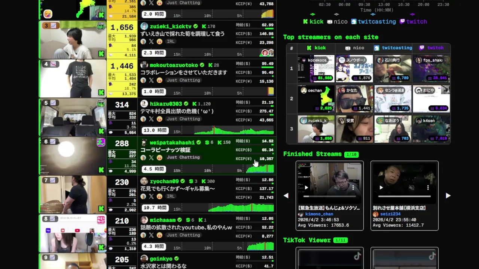The image size is (479, 269).
Task: Play the seiz1234 finished stream video
Action: (x=381, y=188)
